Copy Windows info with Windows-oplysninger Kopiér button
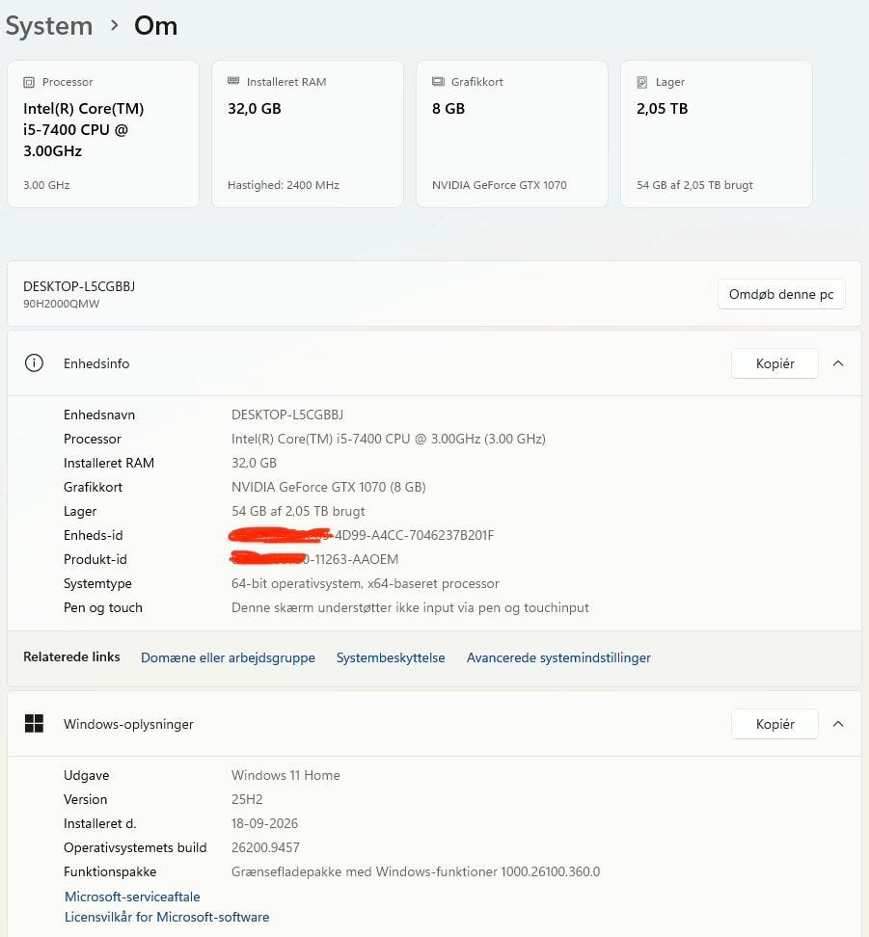869x937 pixels. coord(774,724)
